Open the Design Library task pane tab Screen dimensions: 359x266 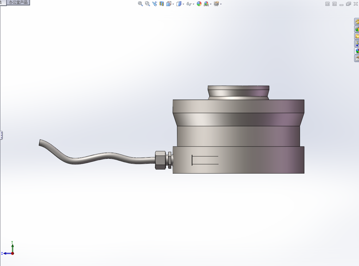click(357, 29)
